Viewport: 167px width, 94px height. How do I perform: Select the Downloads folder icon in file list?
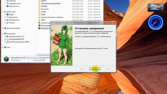click(39, 9)
